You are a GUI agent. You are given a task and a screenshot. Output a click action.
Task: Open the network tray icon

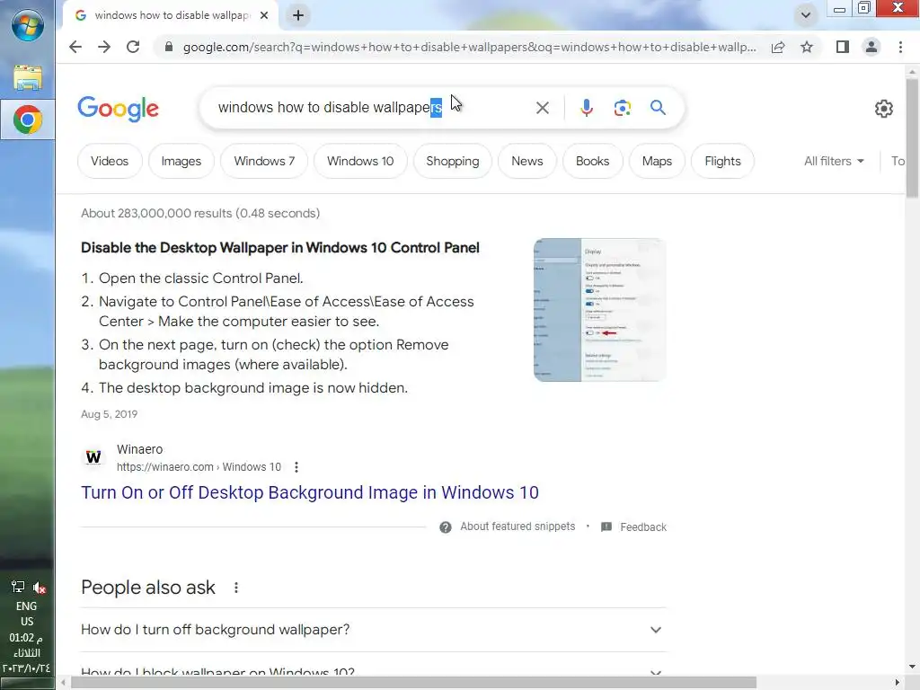tap(18, 587)
